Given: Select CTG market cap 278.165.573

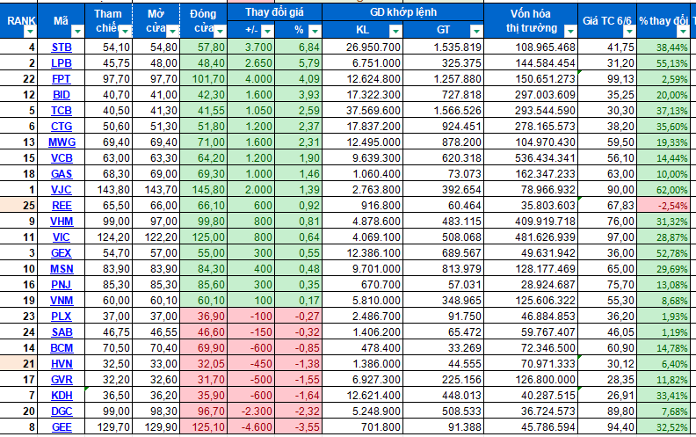Looking at the screenshot, I should pyautogui.click(x=531, y=127).
